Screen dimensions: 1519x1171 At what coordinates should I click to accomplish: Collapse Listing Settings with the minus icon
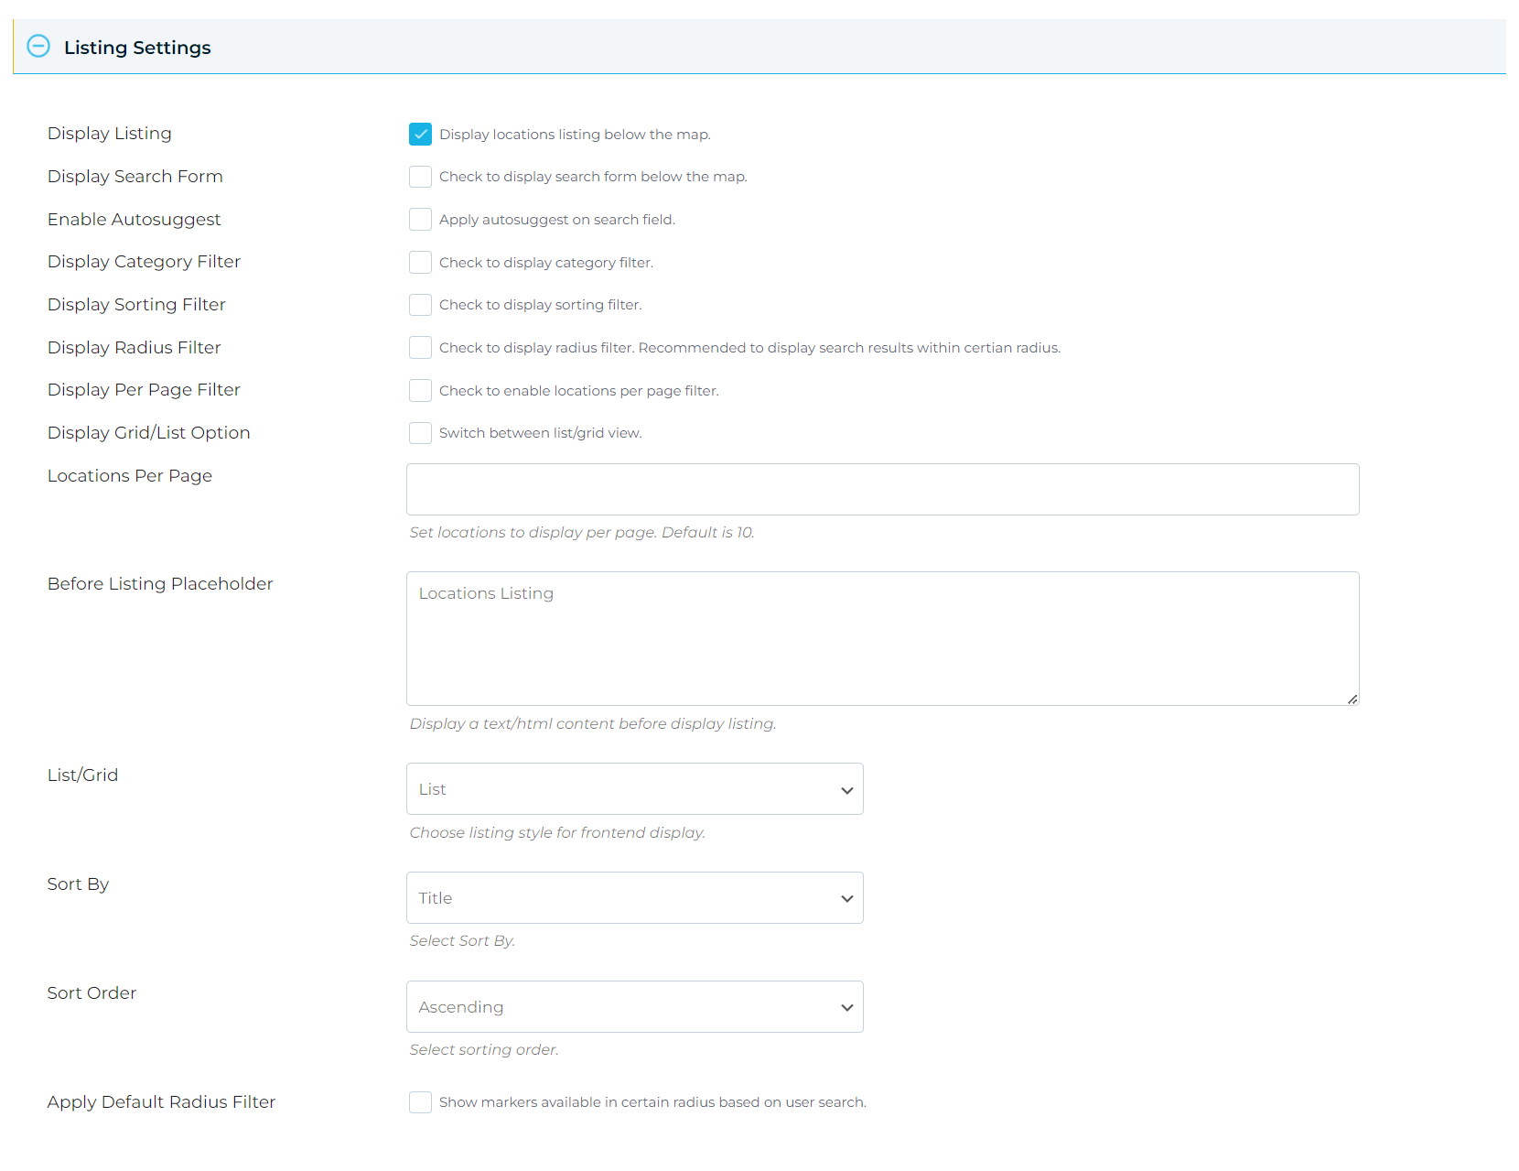click(x=38, y=46)
